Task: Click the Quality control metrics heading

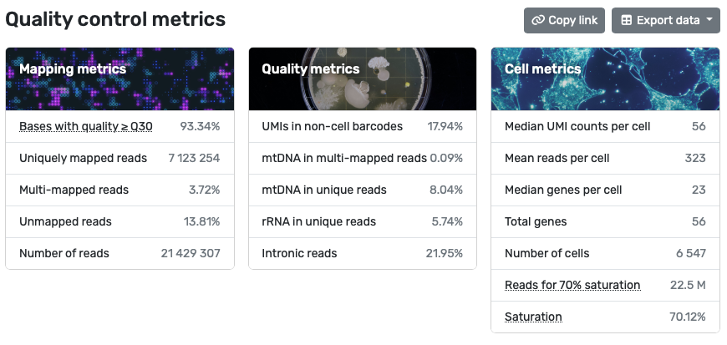Action: [115, 18]
